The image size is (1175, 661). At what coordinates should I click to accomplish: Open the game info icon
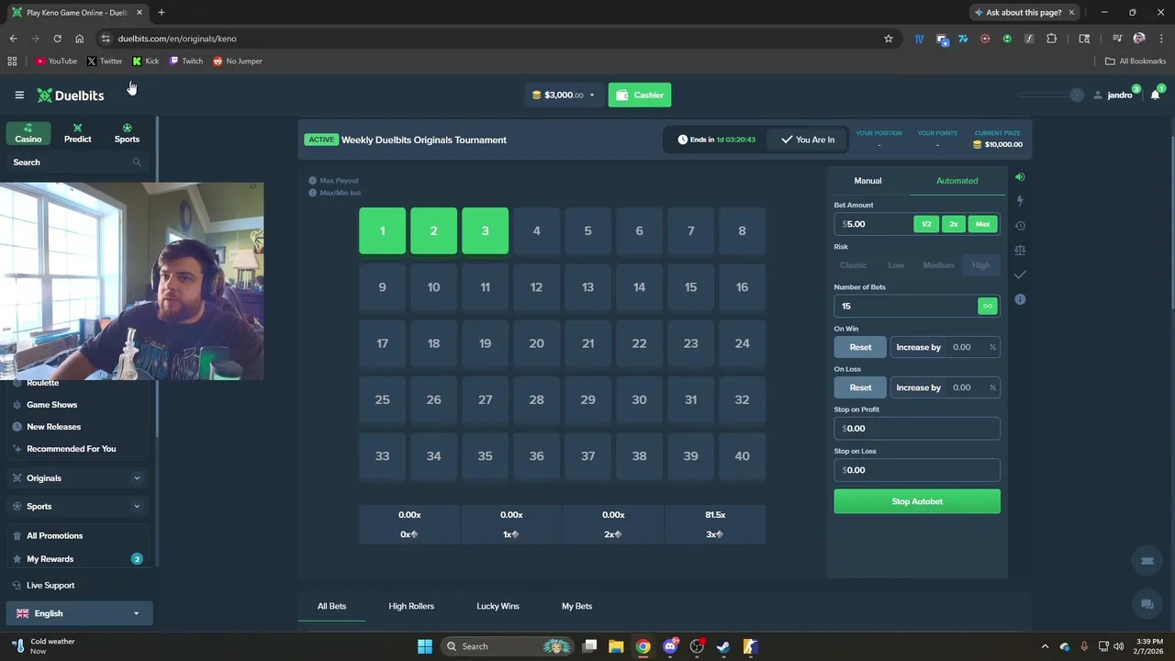[x=1020, y=299]
